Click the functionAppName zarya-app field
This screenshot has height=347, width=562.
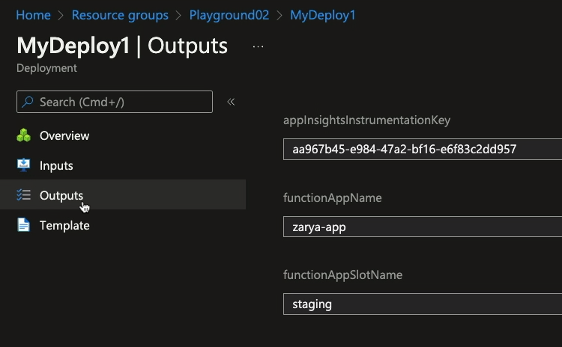point(423,227)
